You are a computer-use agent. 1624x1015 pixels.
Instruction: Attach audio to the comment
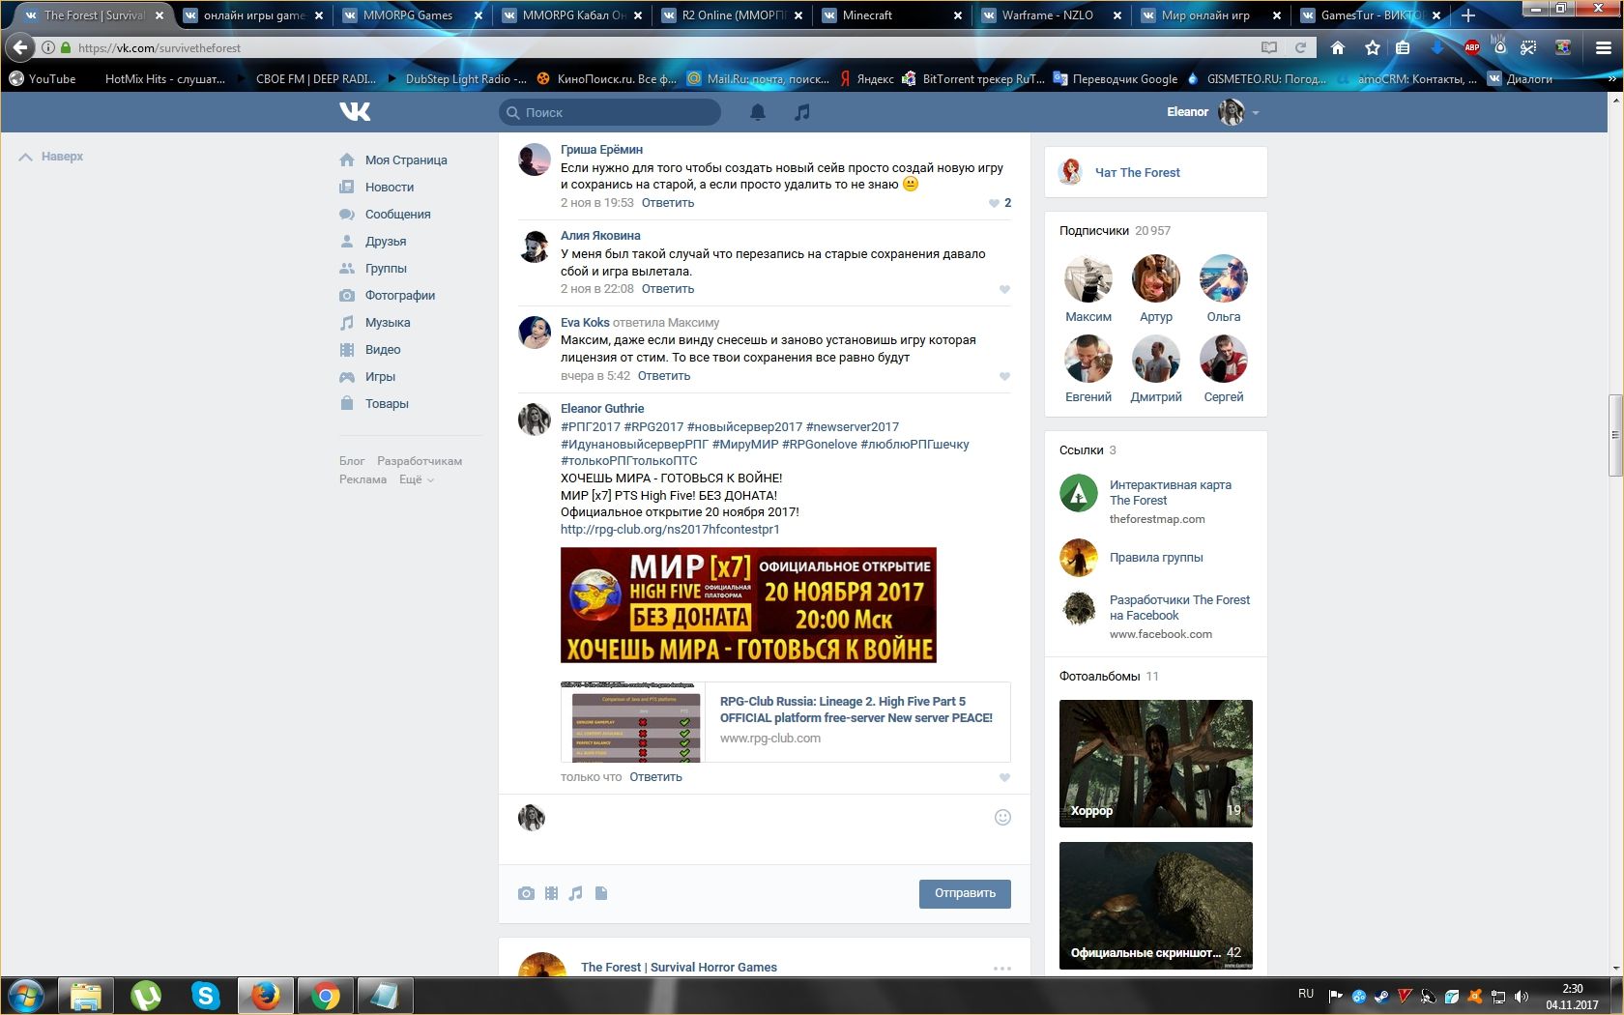point(576,893)
